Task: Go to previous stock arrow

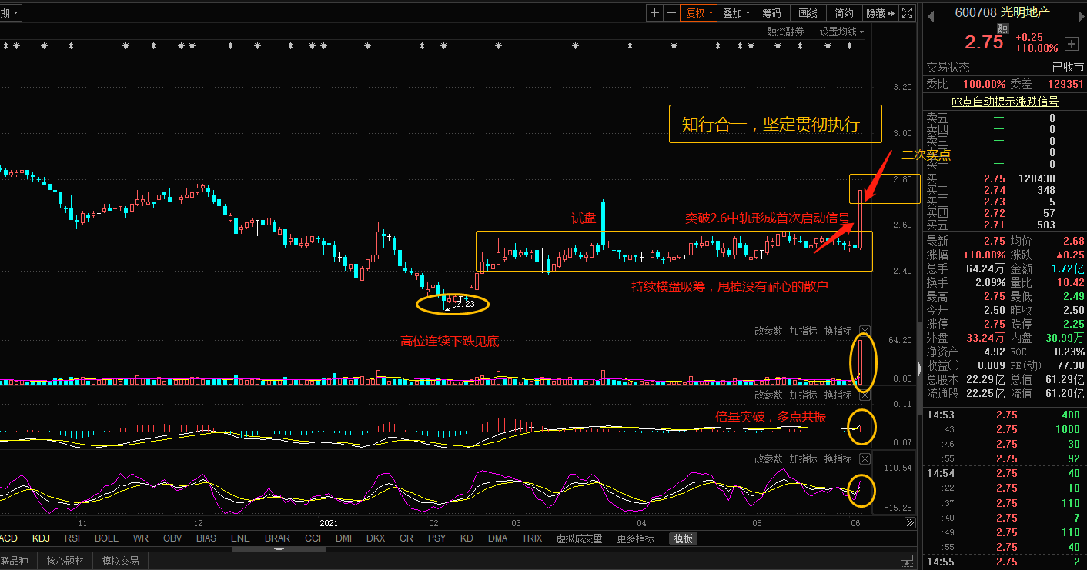Action: click(929, 15)
